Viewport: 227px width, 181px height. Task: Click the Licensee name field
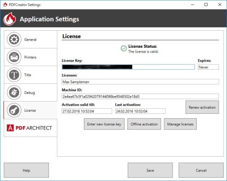pyautogui.click(x=140, y=81)
